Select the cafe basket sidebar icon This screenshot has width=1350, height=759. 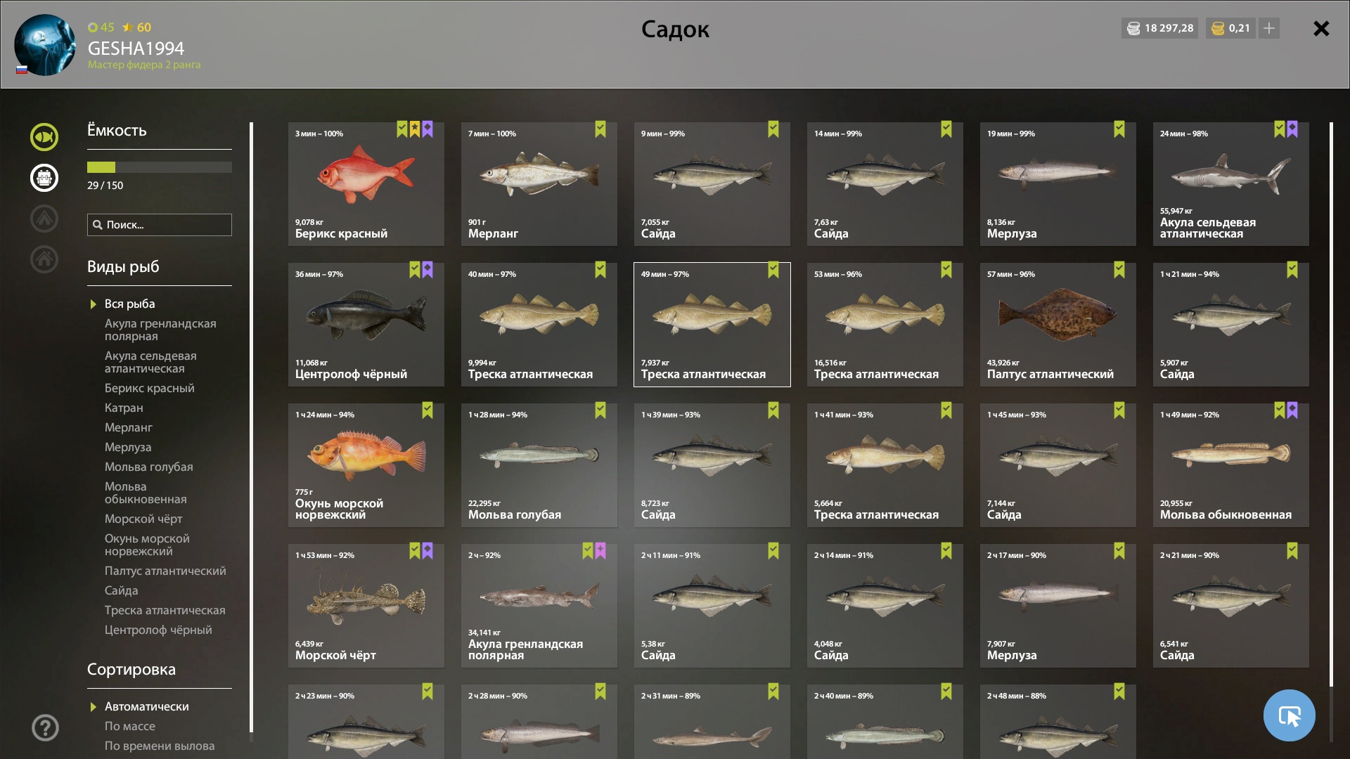(x=44, y=178)
